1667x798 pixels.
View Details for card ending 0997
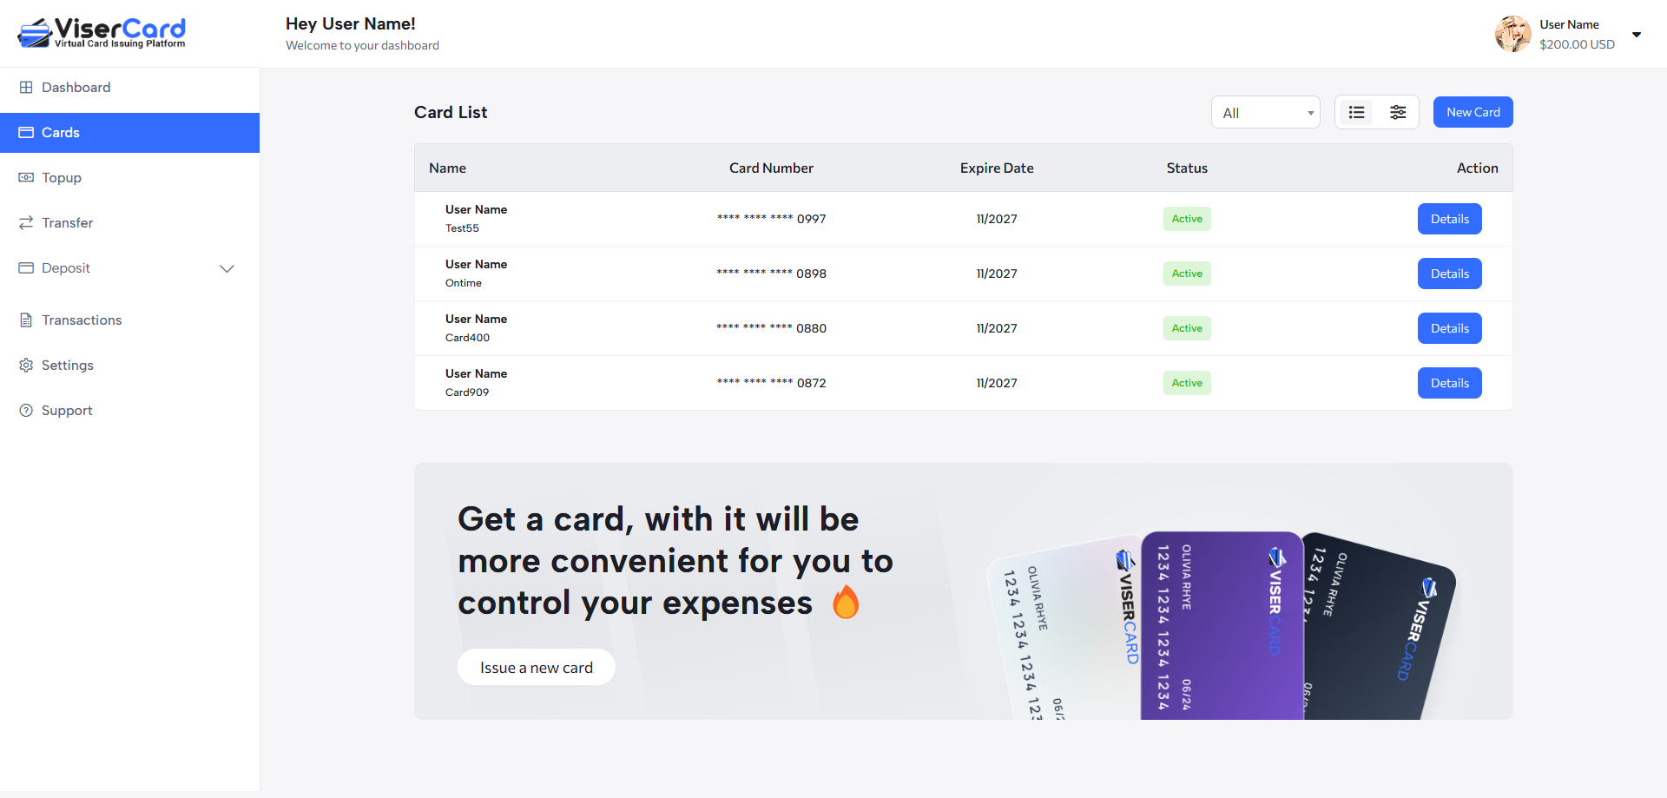(1449, 219)
